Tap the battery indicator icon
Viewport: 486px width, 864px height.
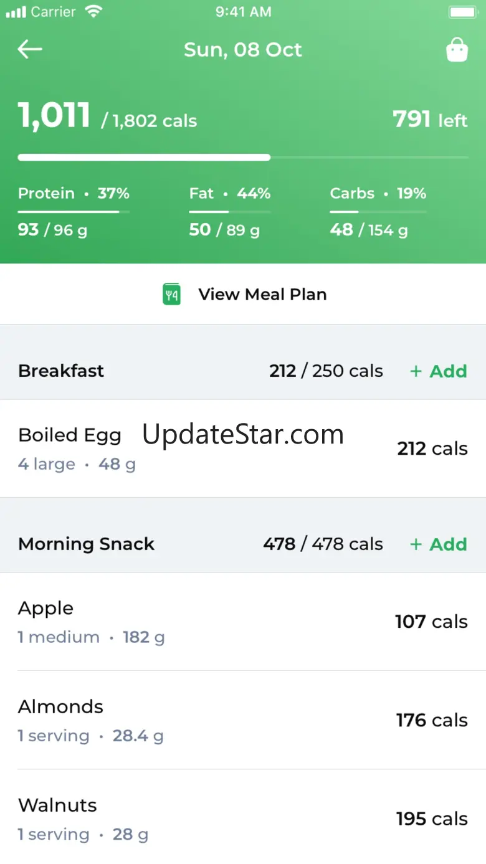[x=463, y=12]
